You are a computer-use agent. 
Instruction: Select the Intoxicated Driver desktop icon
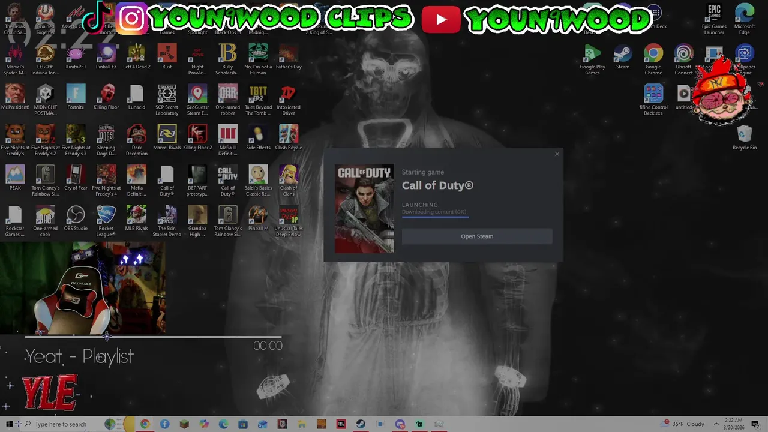coord(289,100)
